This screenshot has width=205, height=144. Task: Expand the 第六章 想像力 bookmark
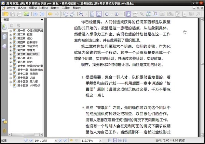coord(11,50)
